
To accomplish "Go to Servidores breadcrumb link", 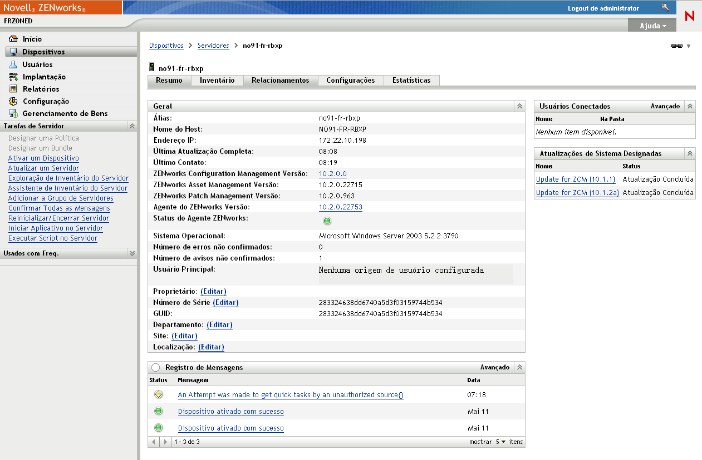I will (213, 46).
